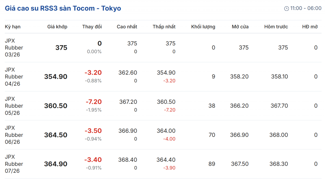Open the JPX Rubber 06/26 contract
Image resolution: width=325 pixels, height=179 pixels.
click(x=14, y=135)
